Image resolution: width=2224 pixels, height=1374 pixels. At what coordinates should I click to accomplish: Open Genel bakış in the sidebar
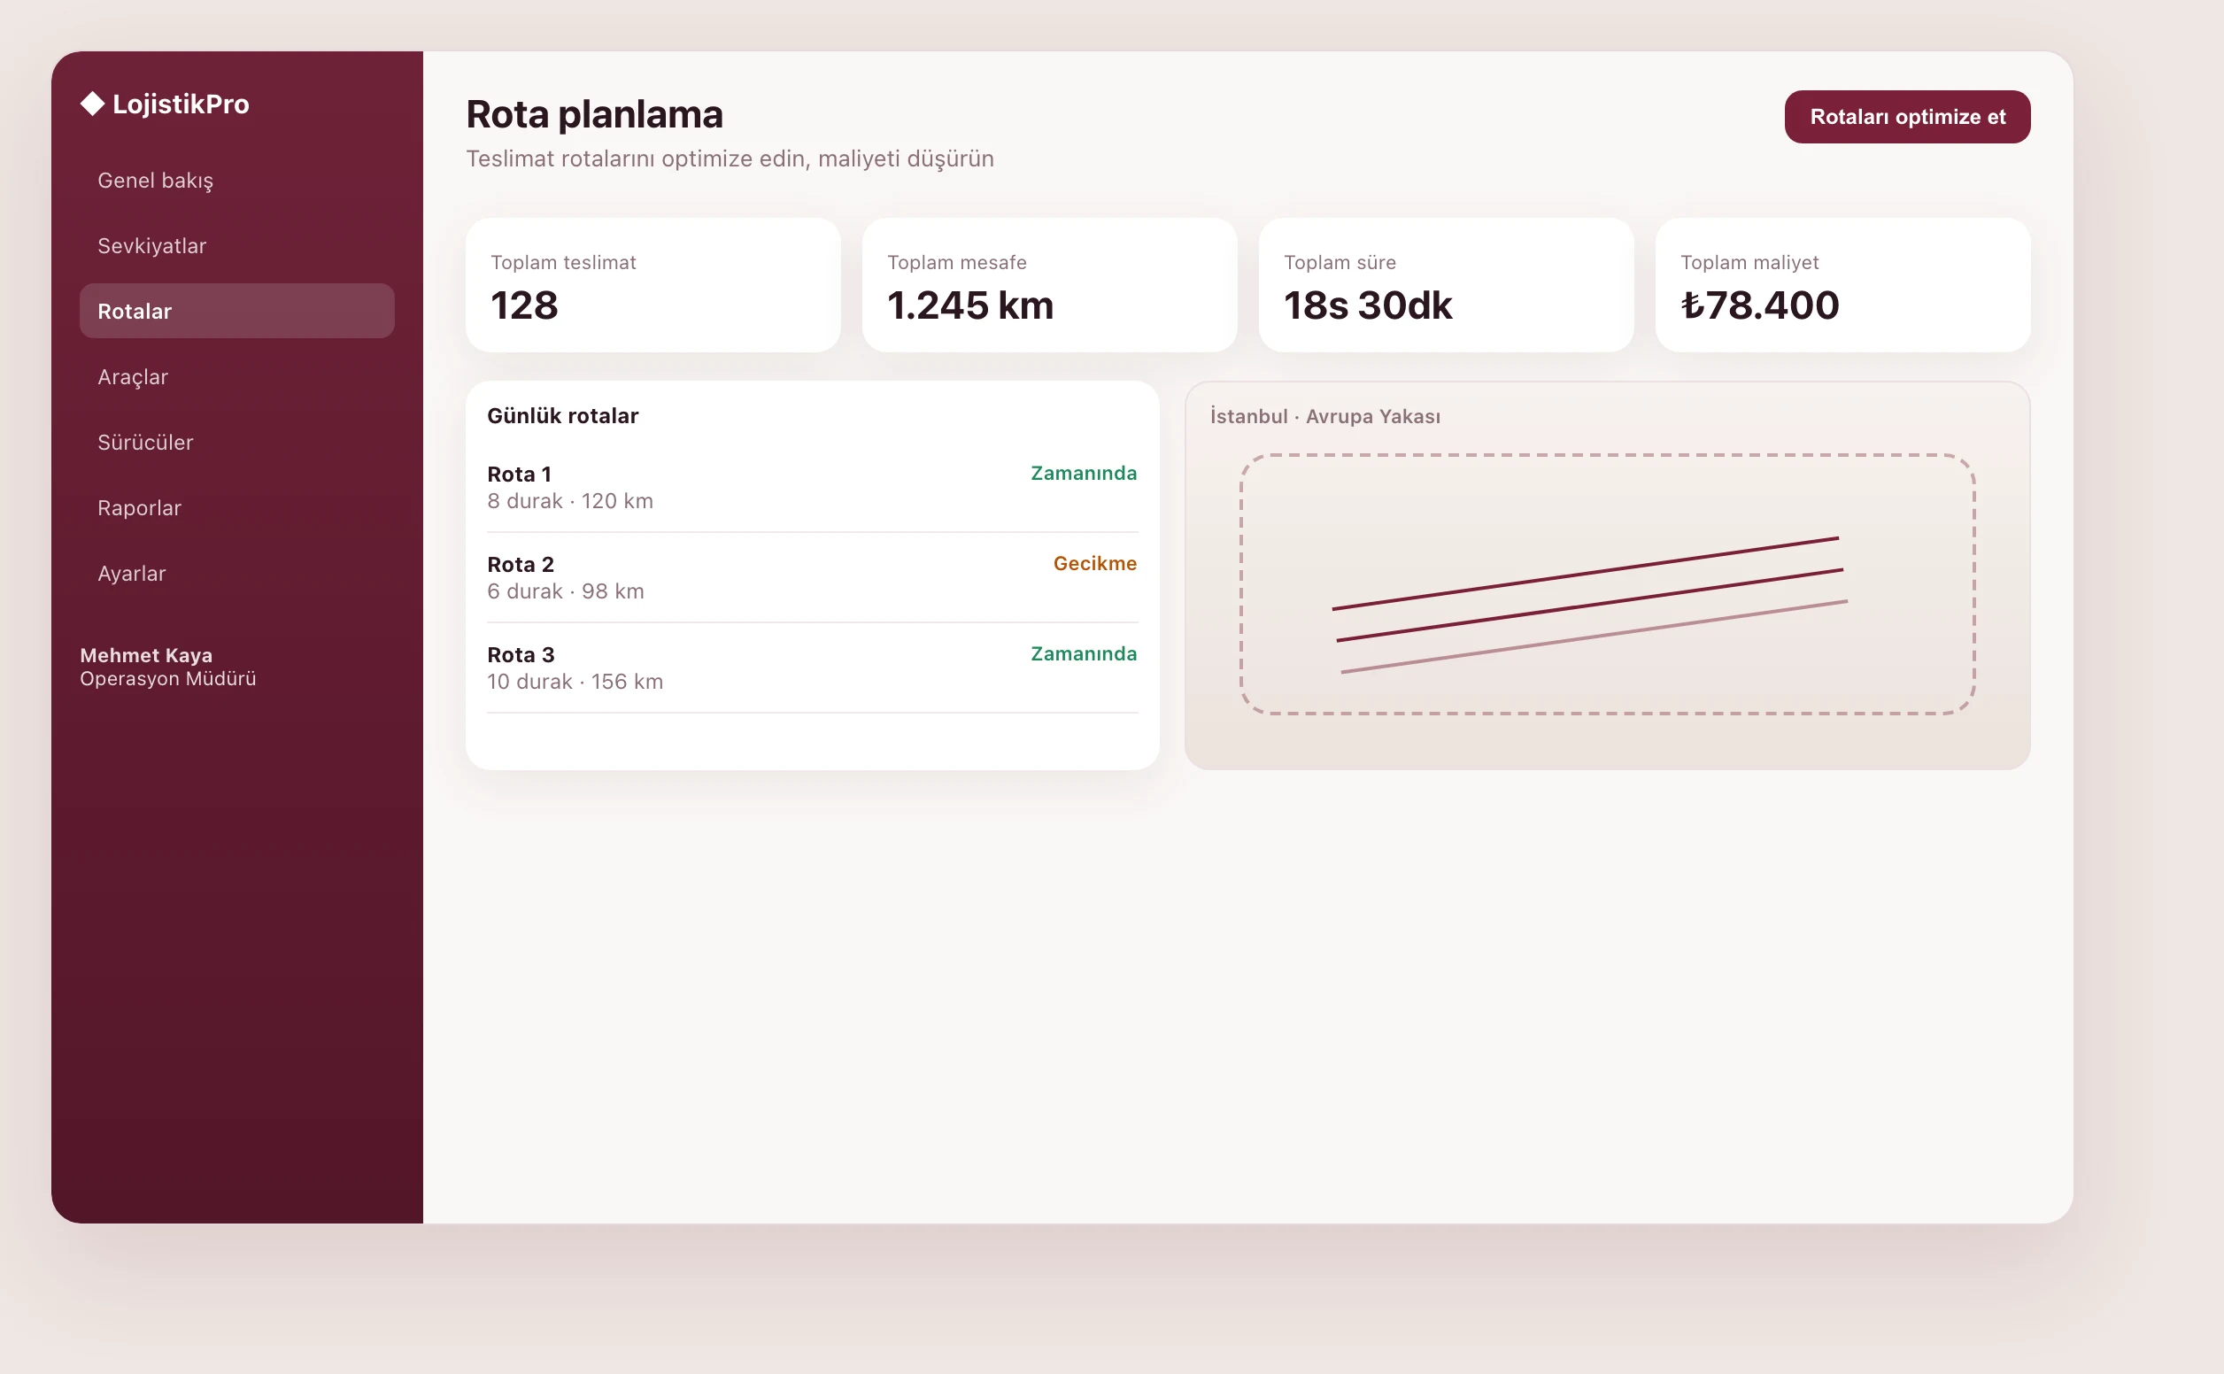(237, 180)
